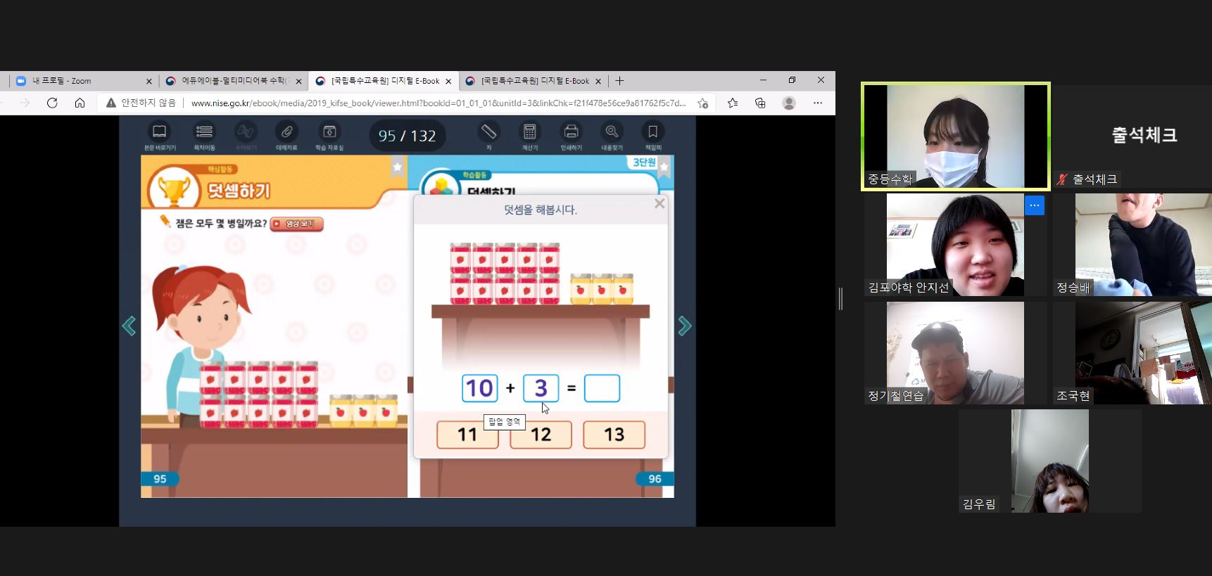Open the 내용찾기 search magnifier
The width and height of the screenshot is (1212, 576).
(x=612, y=132)
